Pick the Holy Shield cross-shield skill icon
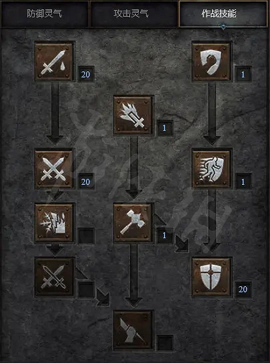Viewport: 270px width, 363px height. coord(212,277)
